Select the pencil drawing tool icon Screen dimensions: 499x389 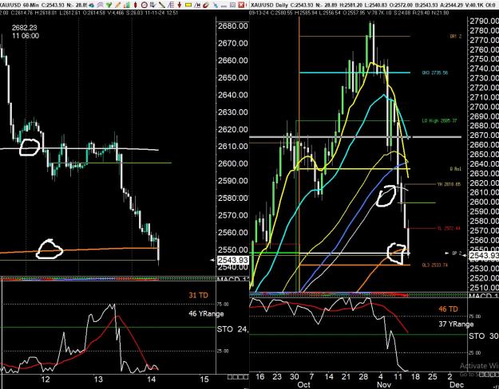point(117,5)
